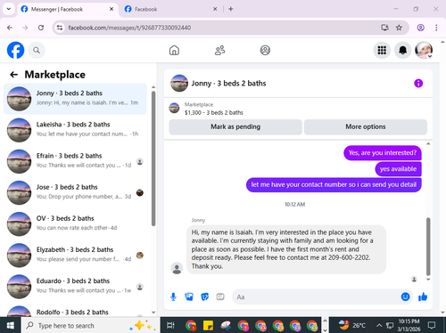
Task: Open a new browser tab with plus
Action: tap(231, 9)
